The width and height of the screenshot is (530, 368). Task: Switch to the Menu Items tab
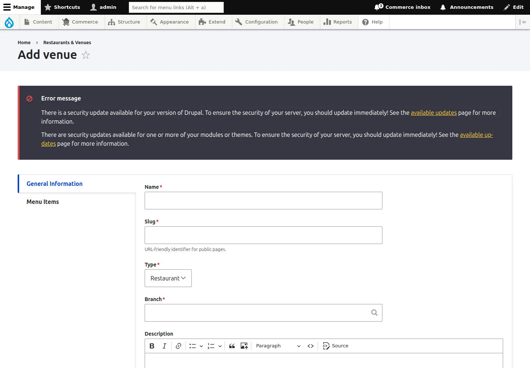[43, 202]
